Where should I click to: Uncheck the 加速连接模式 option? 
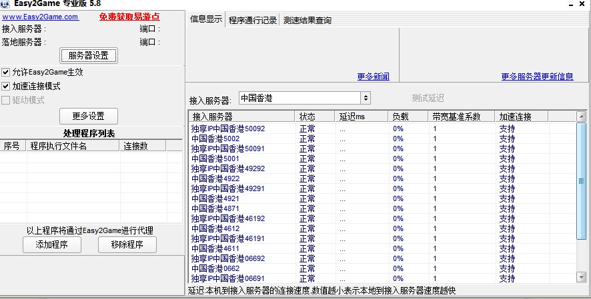pos(6,87)
